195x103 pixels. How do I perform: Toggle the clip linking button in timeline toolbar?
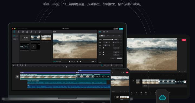pos(105,65)
